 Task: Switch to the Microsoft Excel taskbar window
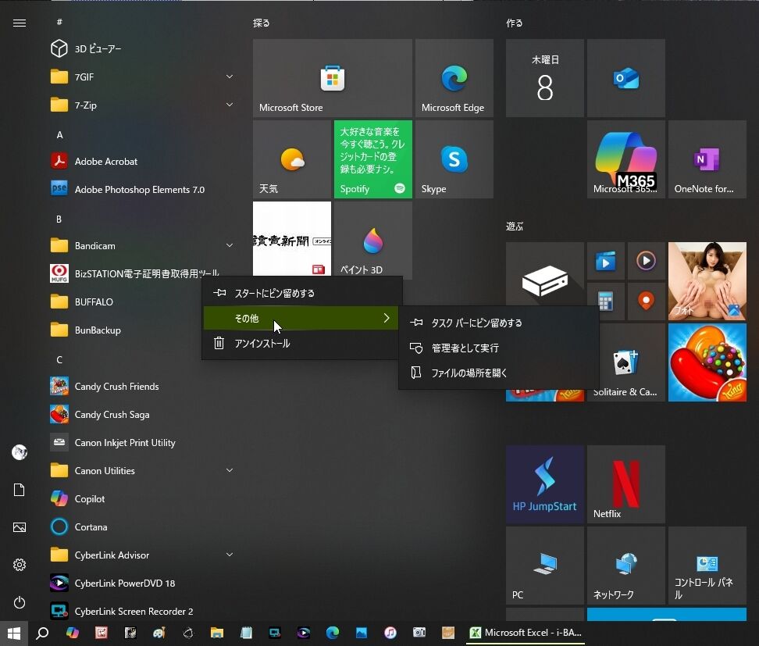click(x=526, y=633)
